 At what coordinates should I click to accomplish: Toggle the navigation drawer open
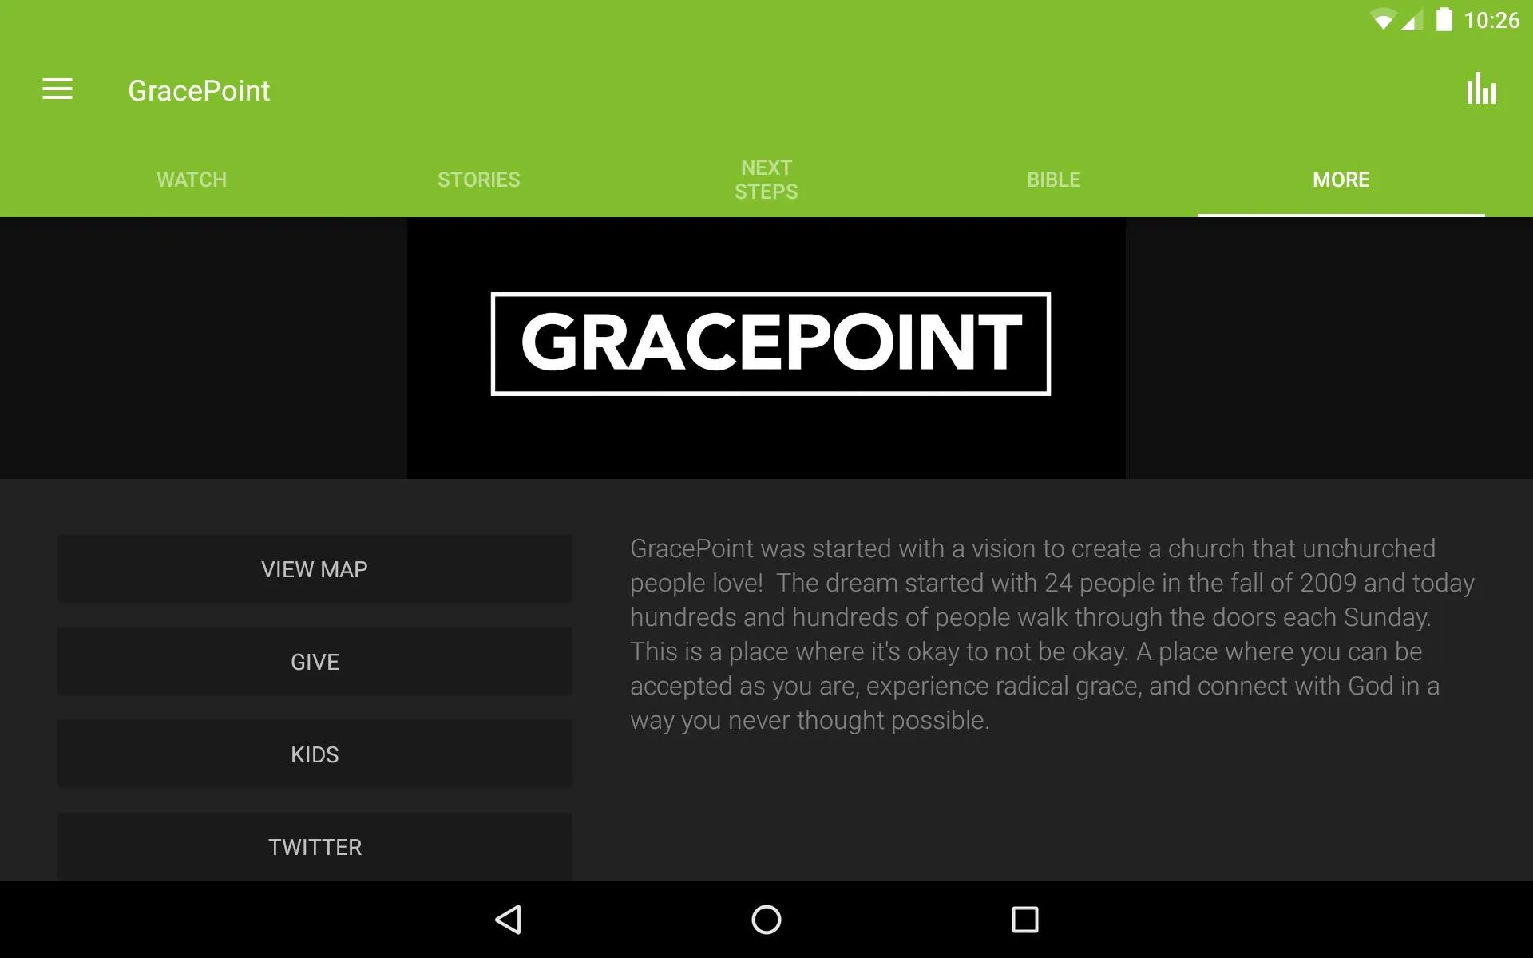click(x=56, y=90)
